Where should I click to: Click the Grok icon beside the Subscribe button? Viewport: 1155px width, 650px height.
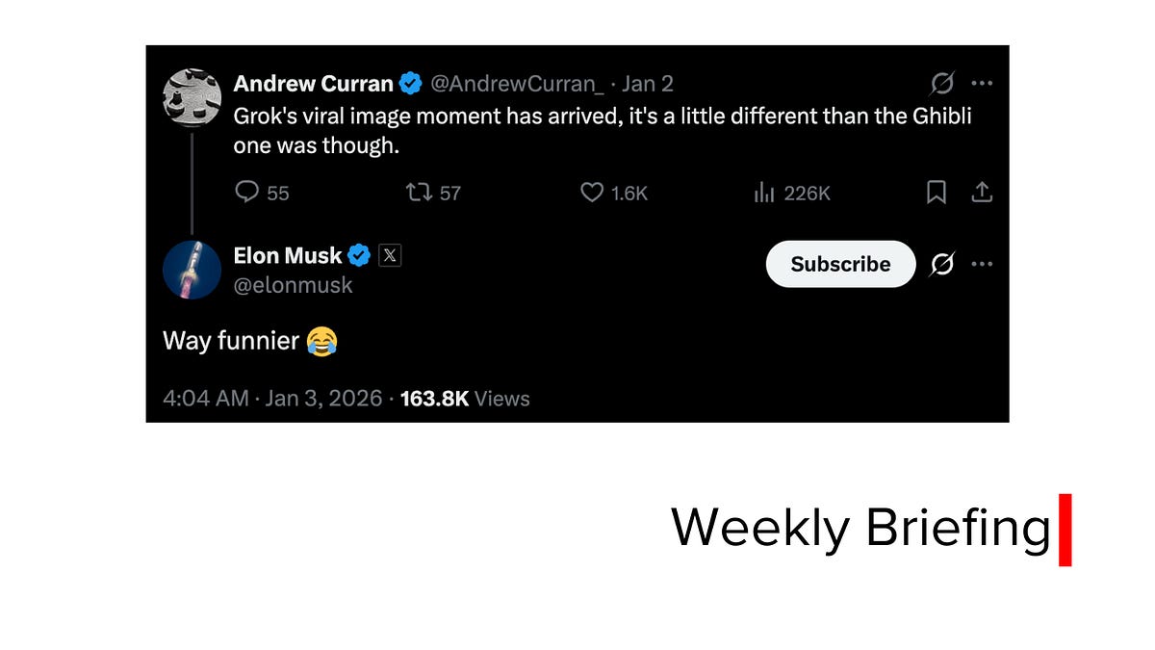click(942, 264)
